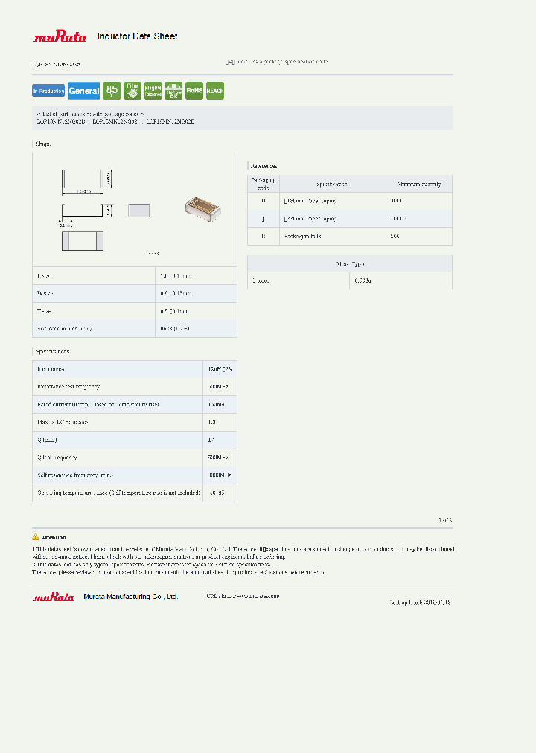This screenshot has height=753, width=536.
Task: Click the "Minimum quantity" column header
Action: click(x=419, y=184)
